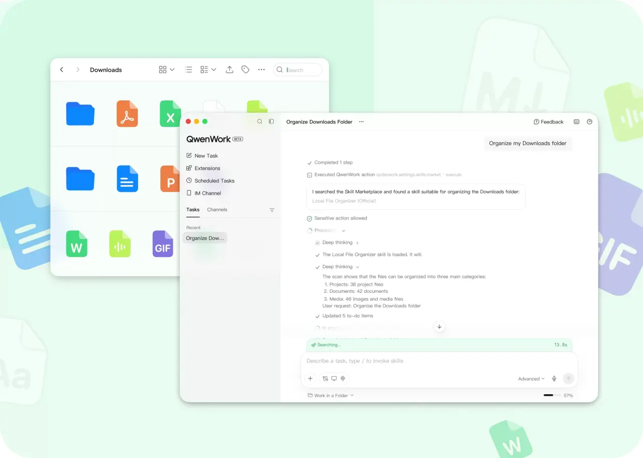Click the filter icon beside Channels tab
The width and height of the screenshot is (643, 458).
pos(272,210)
